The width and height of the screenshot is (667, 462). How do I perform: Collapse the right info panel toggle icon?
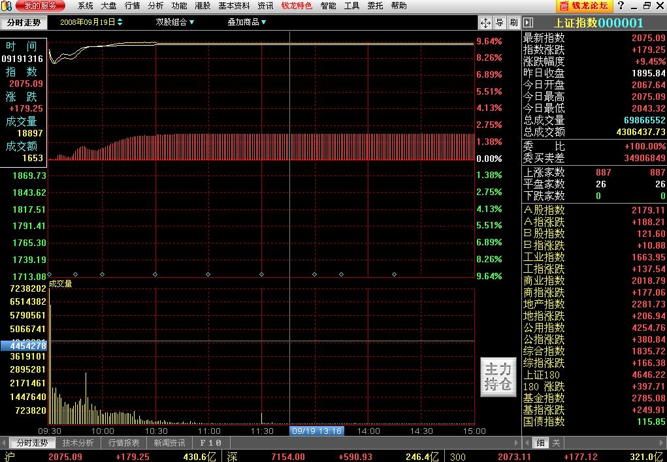click(528, 23)
